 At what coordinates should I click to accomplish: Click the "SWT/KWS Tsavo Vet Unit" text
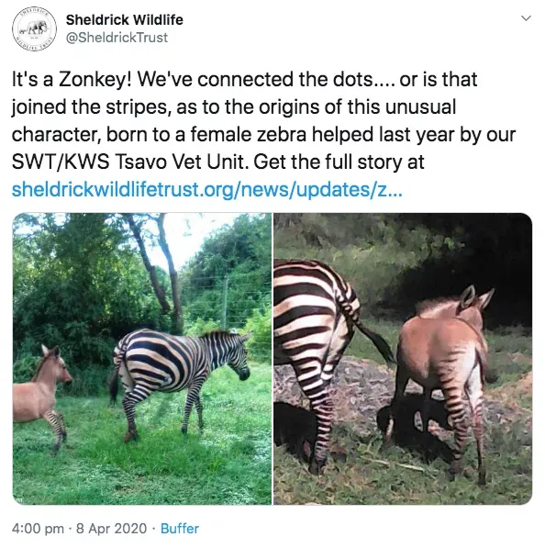coord(130,162)
